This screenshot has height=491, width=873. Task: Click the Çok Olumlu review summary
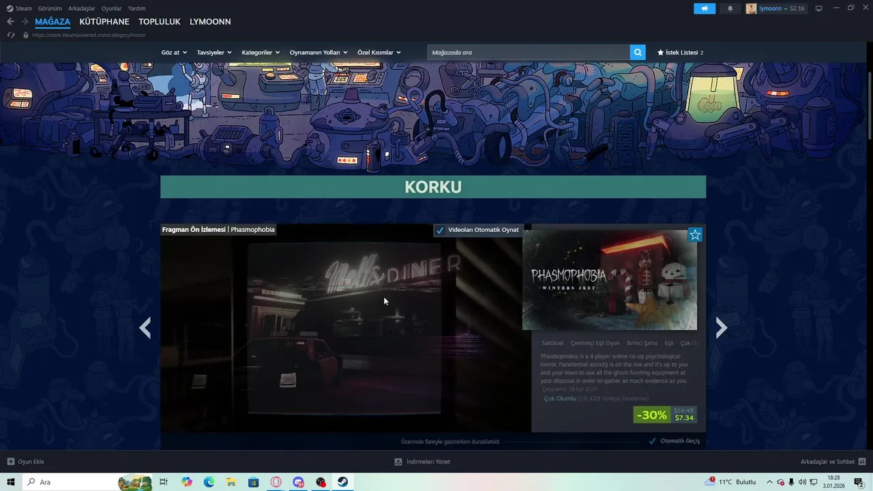560,398
